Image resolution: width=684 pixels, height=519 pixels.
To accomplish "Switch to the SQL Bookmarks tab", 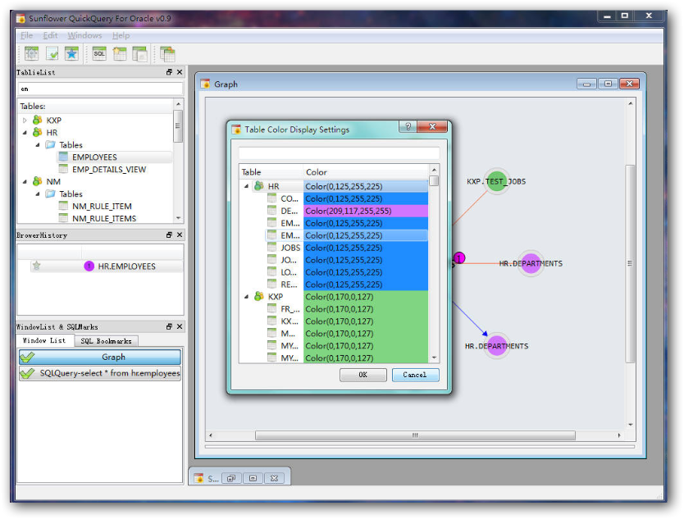I will (x=106, y=340).
